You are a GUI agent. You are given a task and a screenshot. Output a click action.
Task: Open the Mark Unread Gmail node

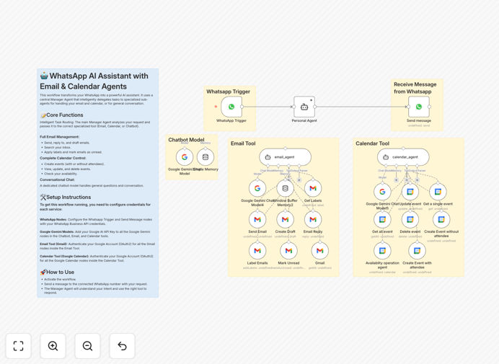click(x=288, y=251)
